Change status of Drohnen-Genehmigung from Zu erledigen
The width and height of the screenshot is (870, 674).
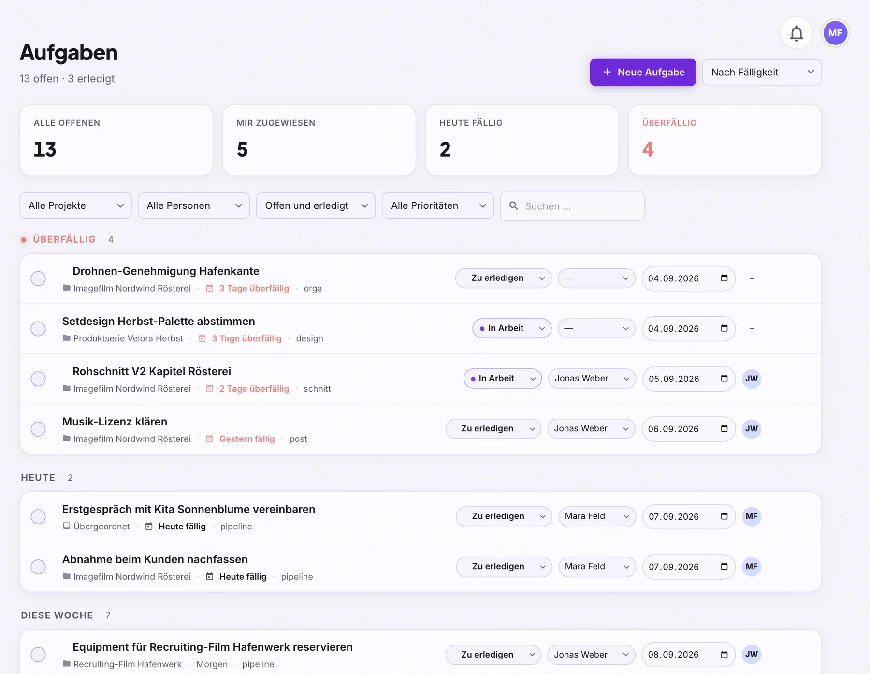coord(503,278)
